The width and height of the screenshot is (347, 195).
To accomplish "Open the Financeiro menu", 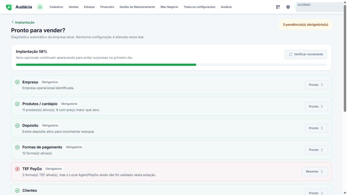I will (107, 7).
